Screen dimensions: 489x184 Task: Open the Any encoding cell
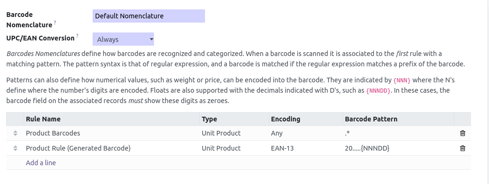(x=306, y=133)
